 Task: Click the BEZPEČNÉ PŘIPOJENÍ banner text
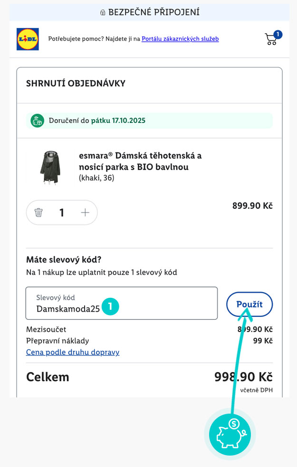[x=153, y=12]
